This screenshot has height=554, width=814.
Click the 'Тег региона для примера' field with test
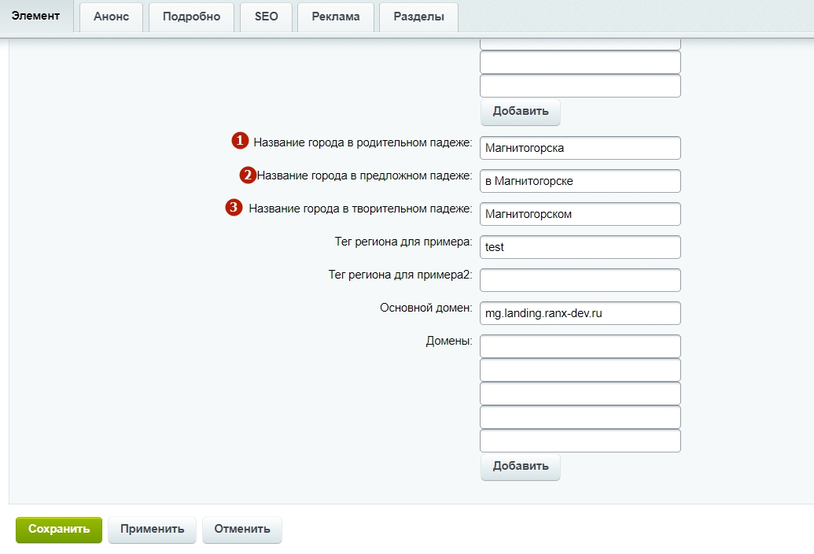click(x=580, y=247)
